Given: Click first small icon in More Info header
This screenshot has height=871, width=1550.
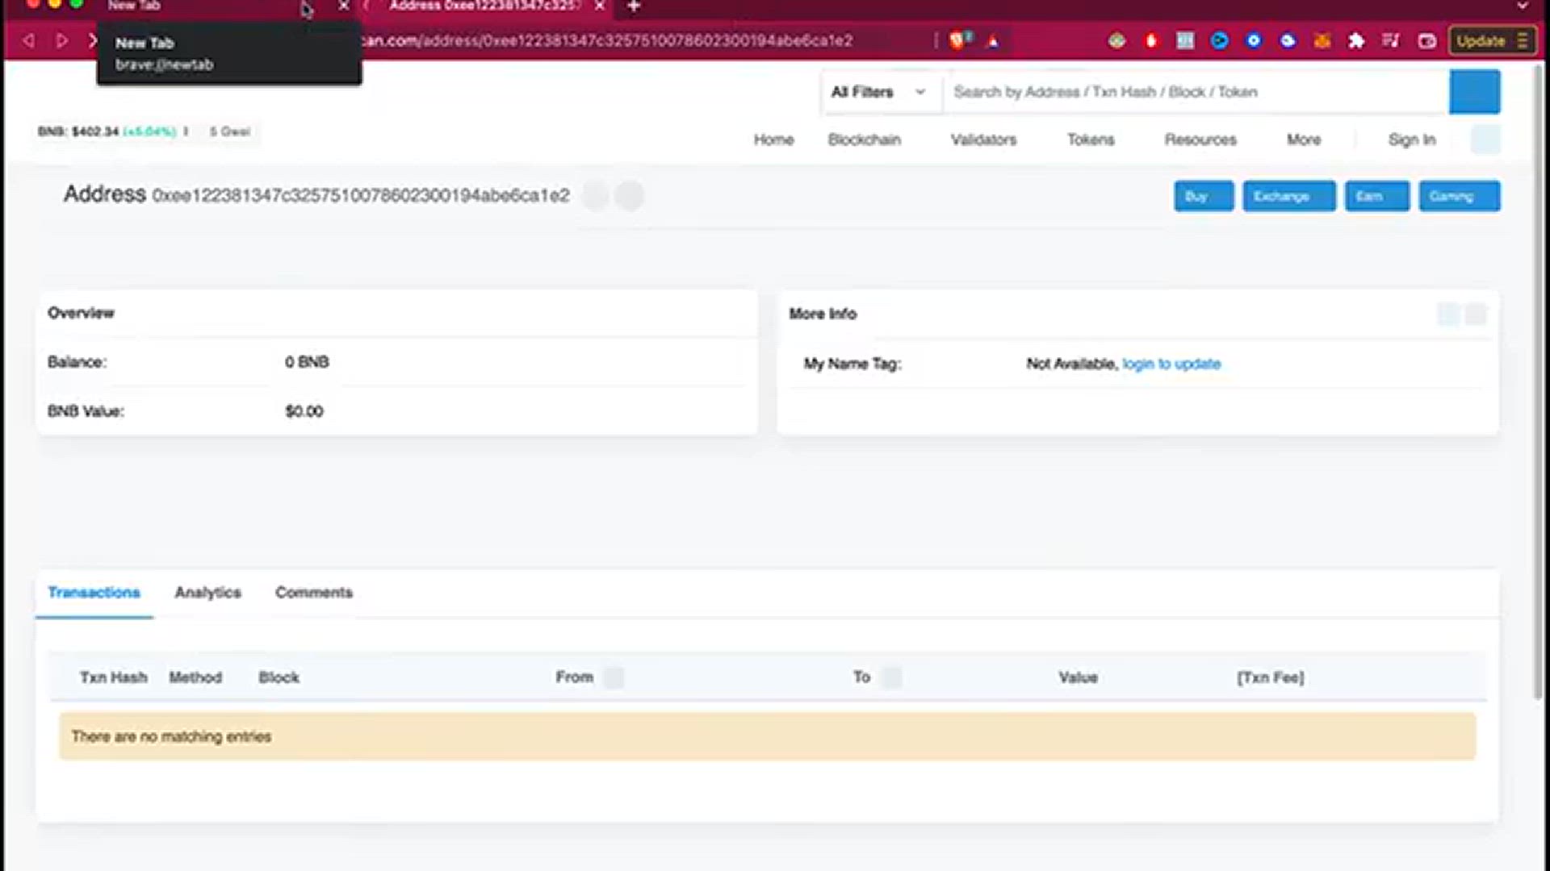Looking at the screenshot, I should coord(1448,315).
